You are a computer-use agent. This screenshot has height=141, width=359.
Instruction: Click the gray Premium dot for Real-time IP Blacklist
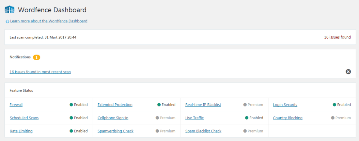[x=245, y=105]
